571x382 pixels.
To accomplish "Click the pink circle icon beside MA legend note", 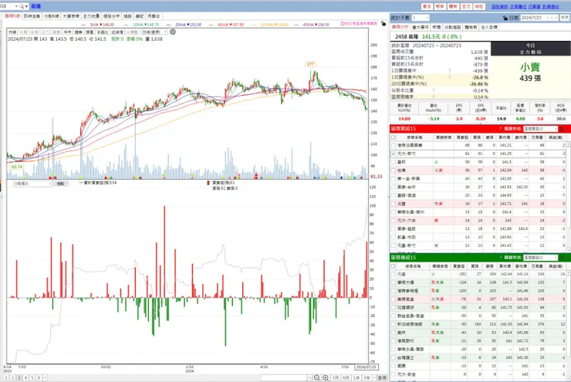I will tap(343, 24).
